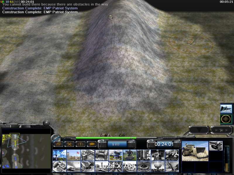This screenshot has height=175, width=234.
Task: Pick the grey dish-shaped structure build icon
Action: click(x=158, y=166)
